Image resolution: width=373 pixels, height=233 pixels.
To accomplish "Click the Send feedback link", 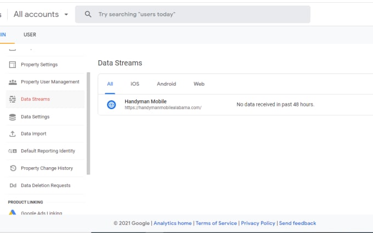I will pyautogui.click(x=298, y=223).
